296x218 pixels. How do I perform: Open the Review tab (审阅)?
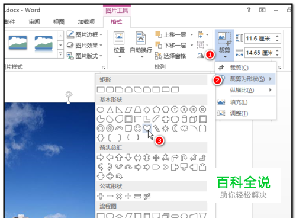(x=34, y=21)
